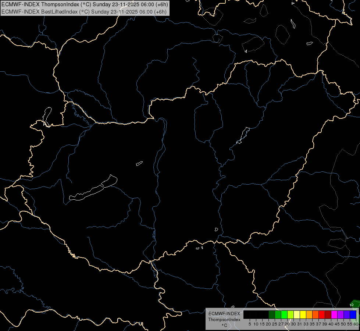This screenshot has width=360, height=331.
Task: Click legend tick value "40"
Action: [331, 324]
